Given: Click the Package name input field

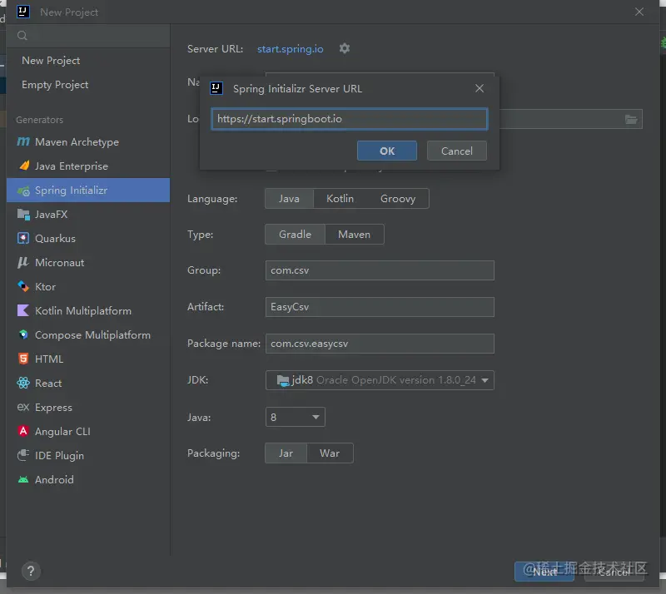Looking at the screenshot, I should 380,344.
